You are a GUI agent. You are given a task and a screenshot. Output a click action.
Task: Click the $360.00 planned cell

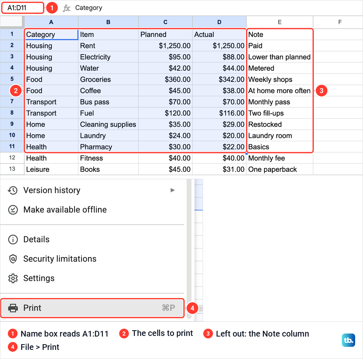point(165,79)
